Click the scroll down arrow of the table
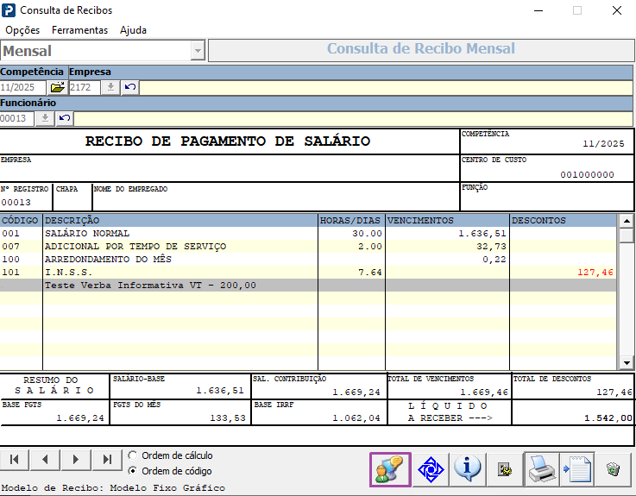The image size is (636, 496). pyautogui.click(x=627, y=363)
